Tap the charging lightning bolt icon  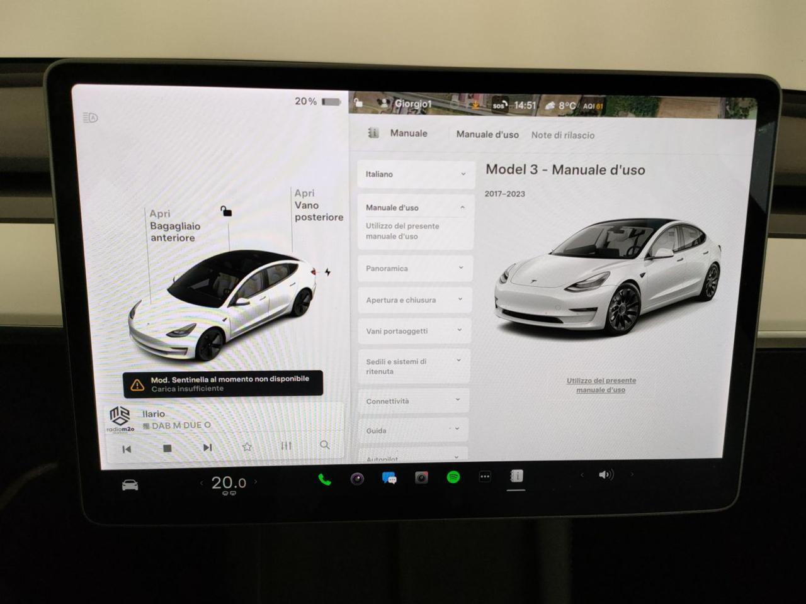(327, 272)
